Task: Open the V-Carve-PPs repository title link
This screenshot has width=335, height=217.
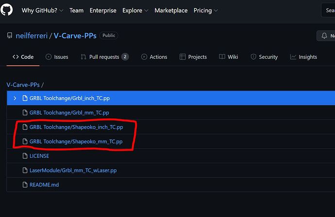Action: click(x=75, y=35)
